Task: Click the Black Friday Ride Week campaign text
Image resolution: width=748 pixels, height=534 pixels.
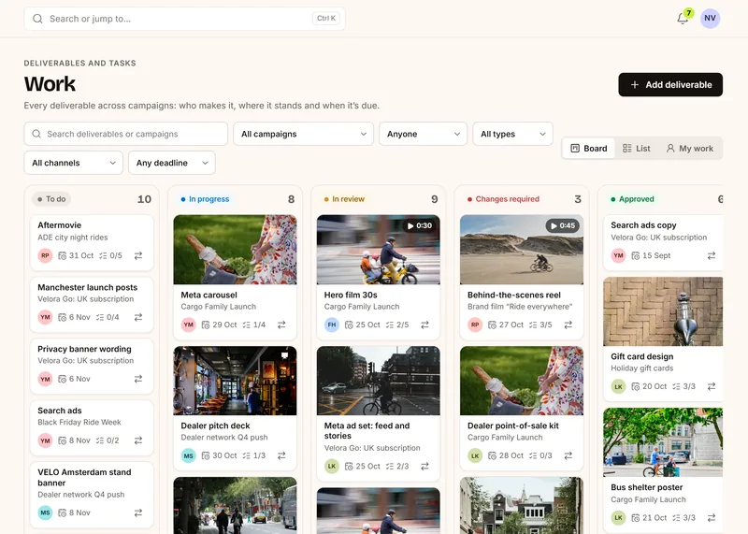Action: (79, 423)
